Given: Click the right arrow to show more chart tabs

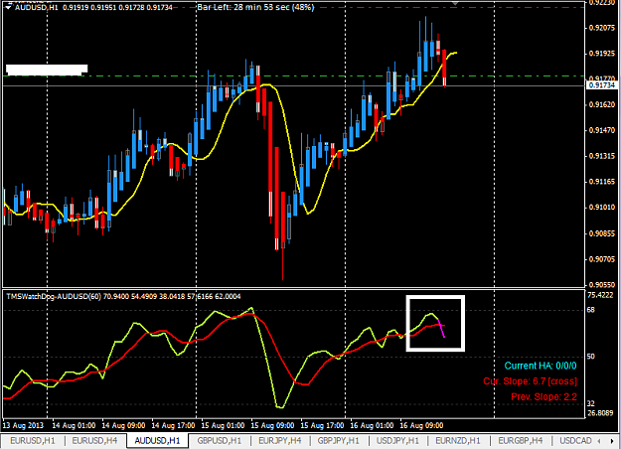Looking at the screenshot, I should click(613, 441).
